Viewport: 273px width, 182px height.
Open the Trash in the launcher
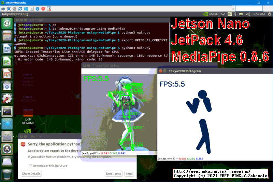7,174
